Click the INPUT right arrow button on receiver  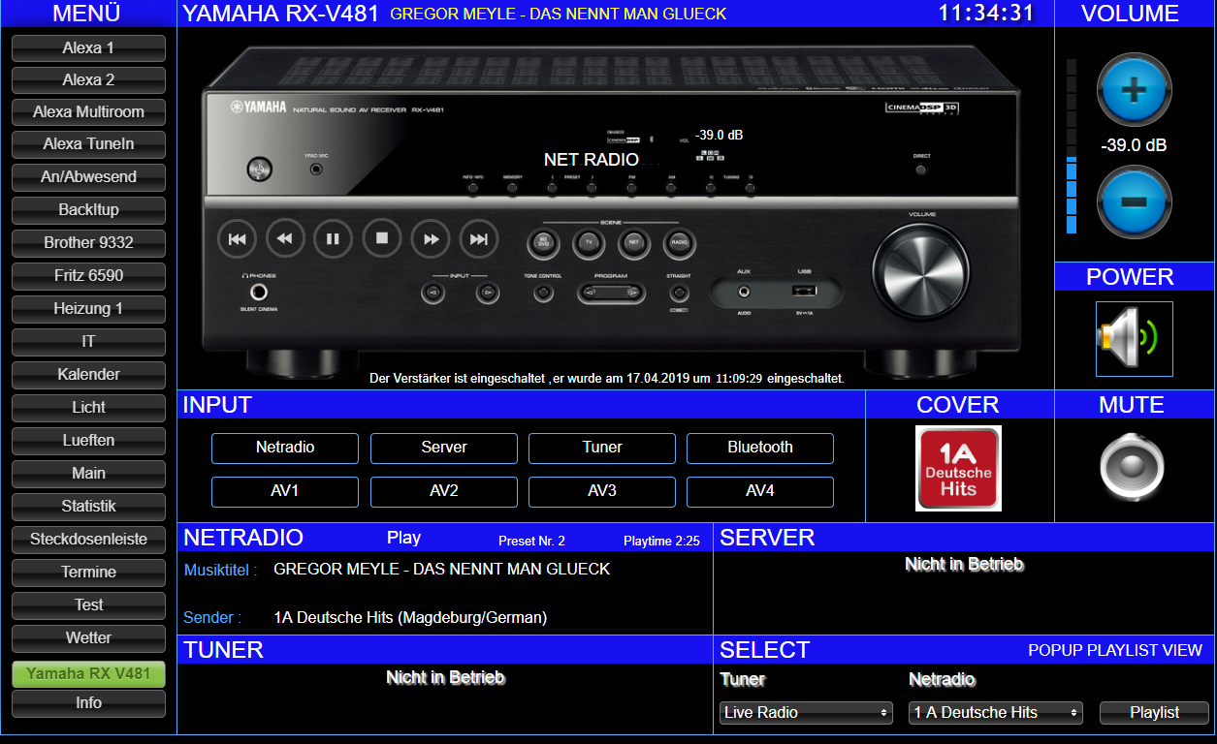tap(488, 292)
